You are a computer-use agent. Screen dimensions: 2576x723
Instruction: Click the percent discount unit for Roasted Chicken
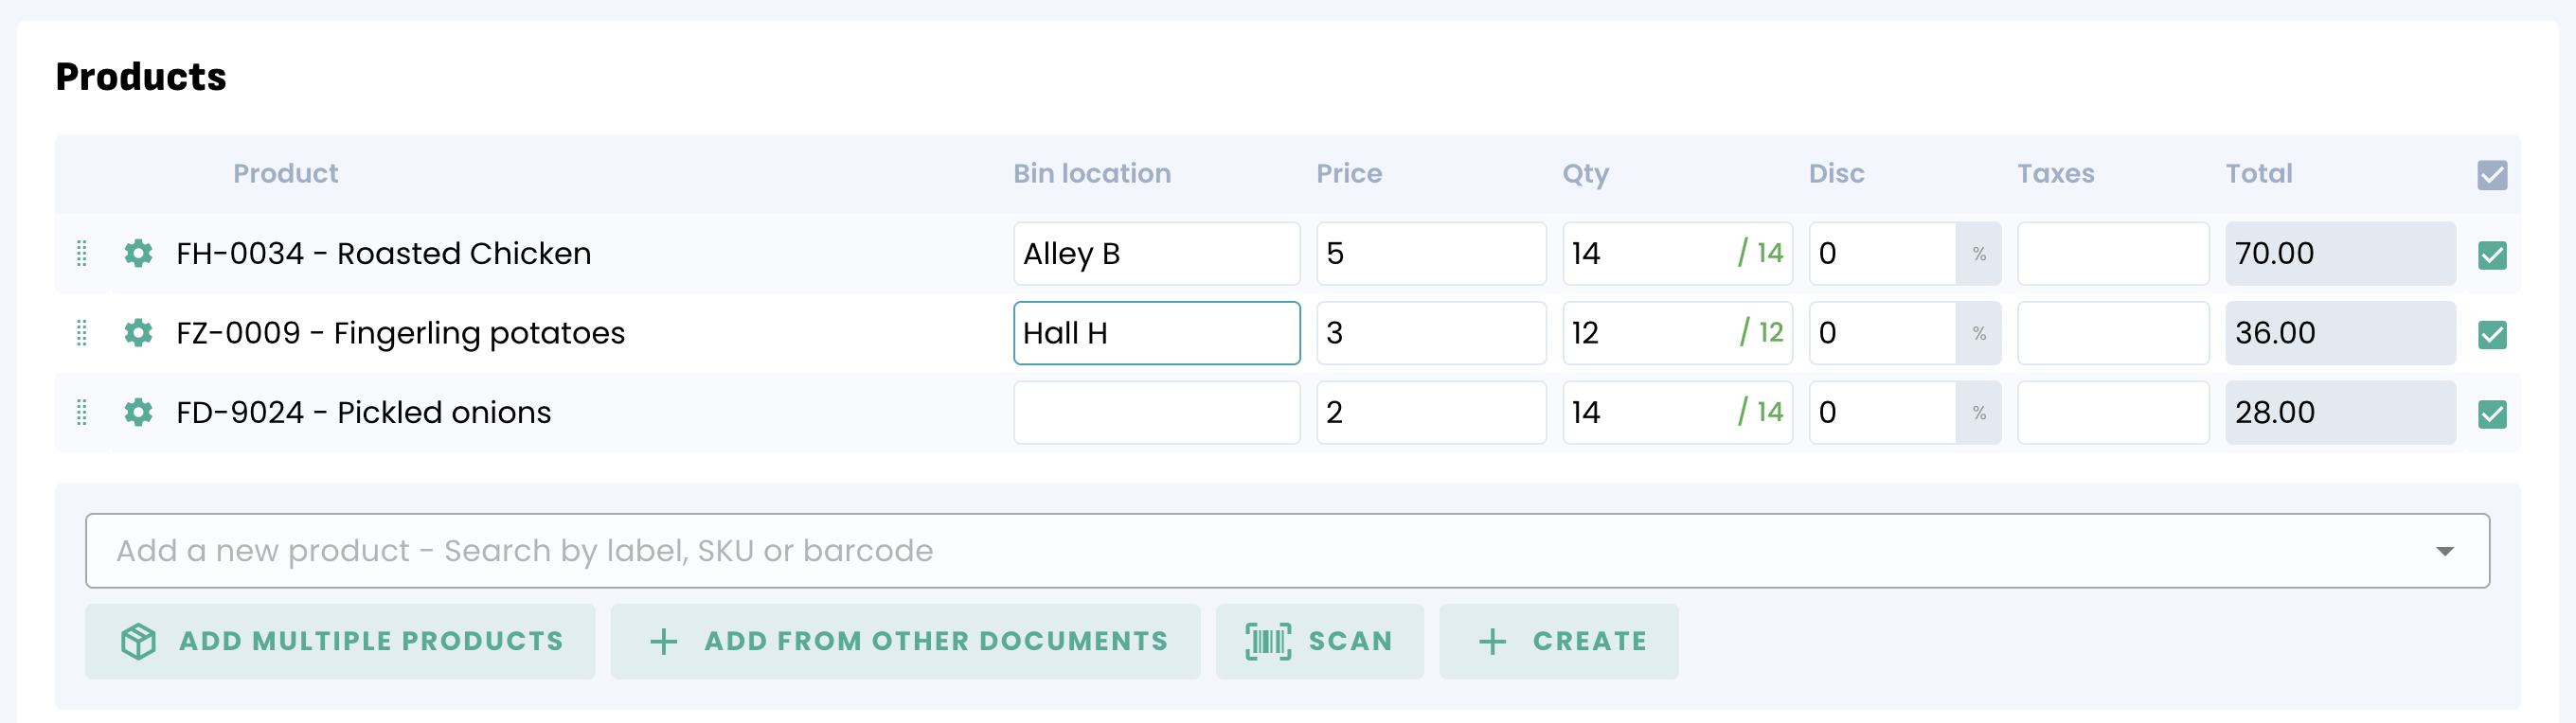[x=1978, y=254]
